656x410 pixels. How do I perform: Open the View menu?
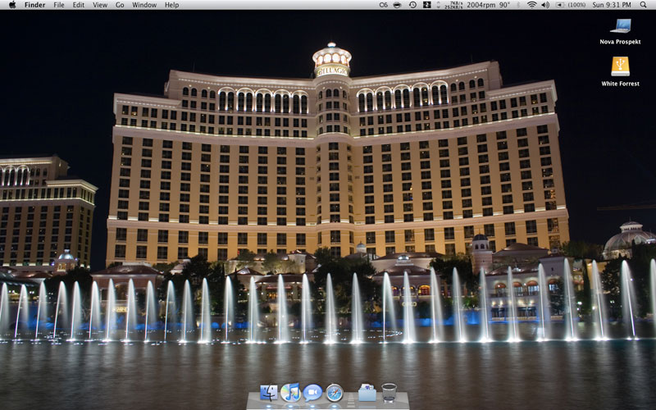100,5
